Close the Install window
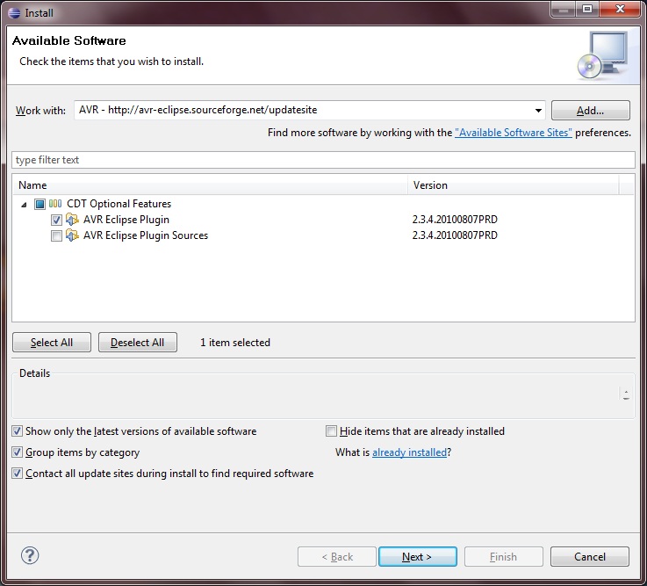Screen dimensions: 647x586 [x=620, y=9]
